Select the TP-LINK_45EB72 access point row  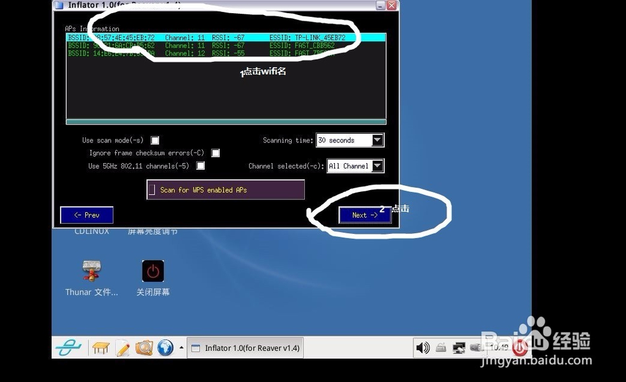[x=226, y=38]
